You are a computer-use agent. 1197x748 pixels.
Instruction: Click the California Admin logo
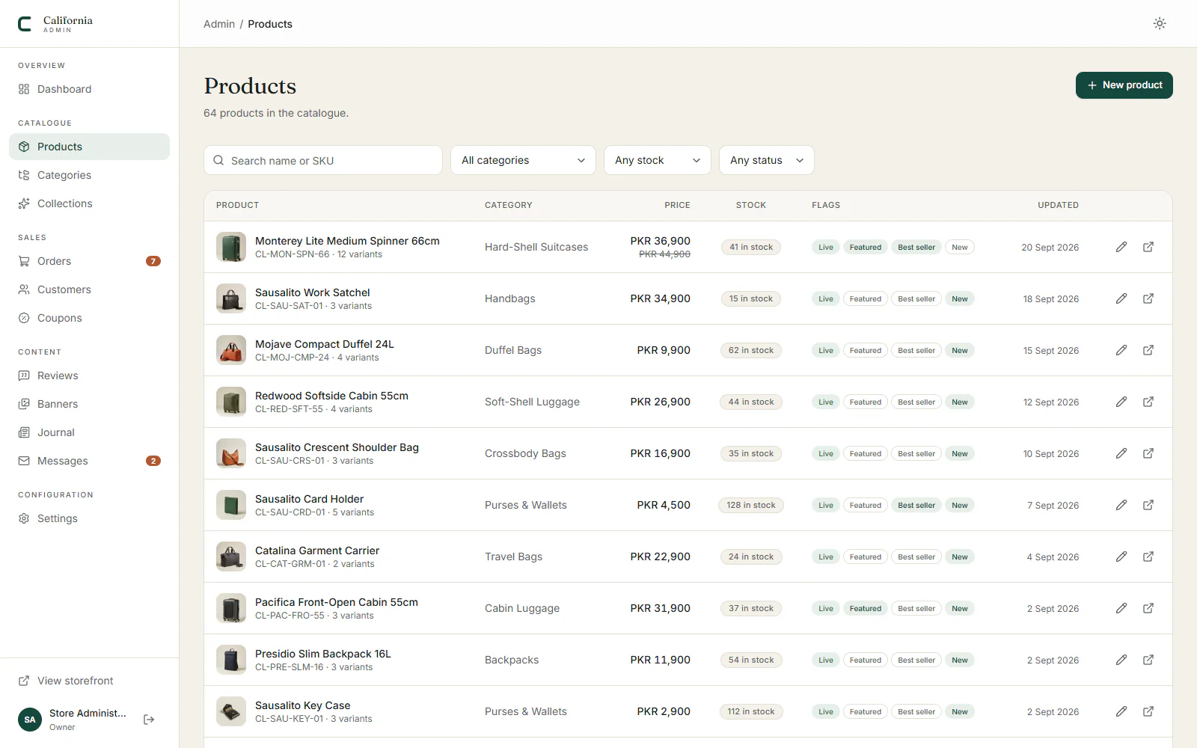(x=55, y=24)
